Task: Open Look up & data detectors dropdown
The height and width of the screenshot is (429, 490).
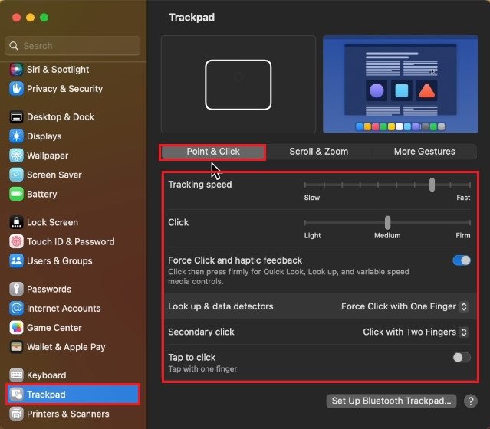Action: coord(404,306)
